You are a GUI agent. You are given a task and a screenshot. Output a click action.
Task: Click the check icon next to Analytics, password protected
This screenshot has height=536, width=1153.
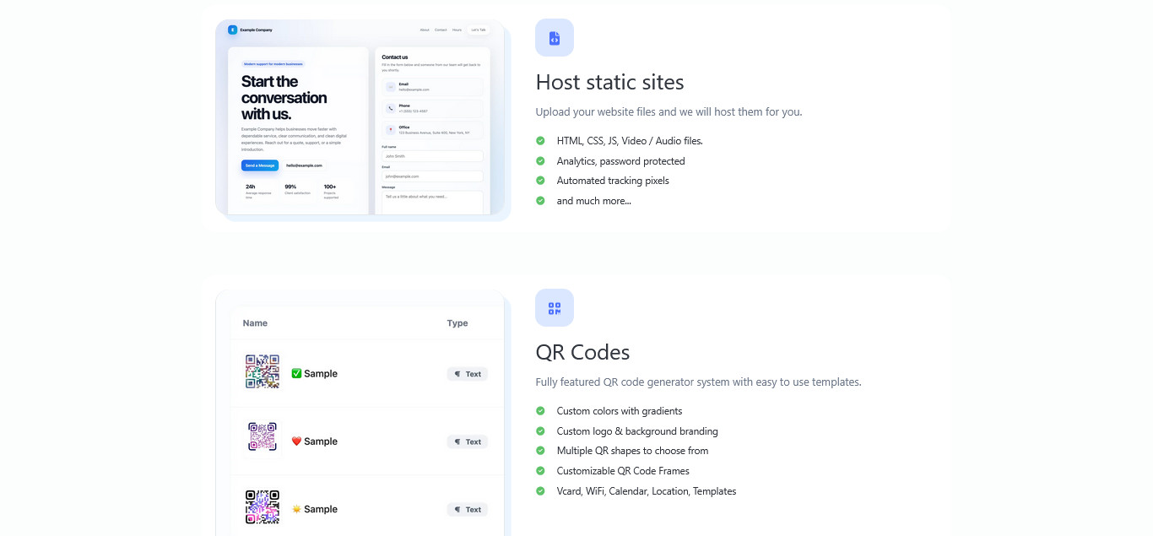tap(540, 161)
